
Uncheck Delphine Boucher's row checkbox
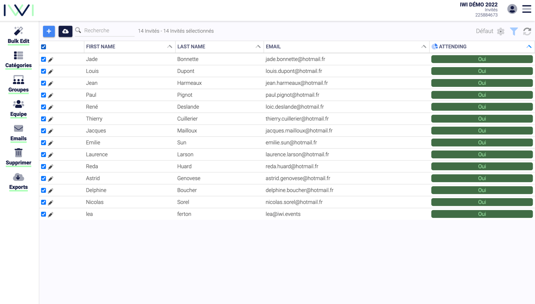[43, 190]
